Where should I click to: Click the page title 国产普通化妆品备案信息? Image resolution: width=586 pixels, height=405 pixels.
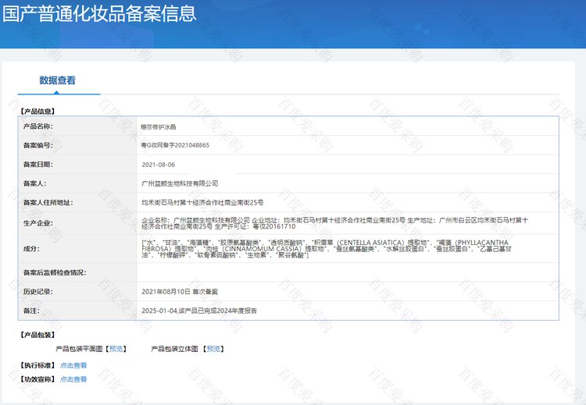[99, 13]
